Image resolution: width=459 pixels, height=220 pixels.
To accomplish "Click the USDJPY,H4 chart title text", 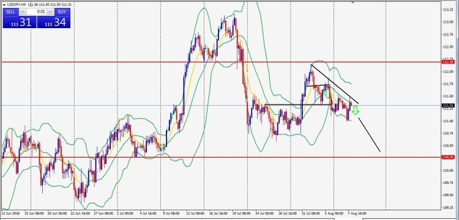I will (x=16, y=5).
